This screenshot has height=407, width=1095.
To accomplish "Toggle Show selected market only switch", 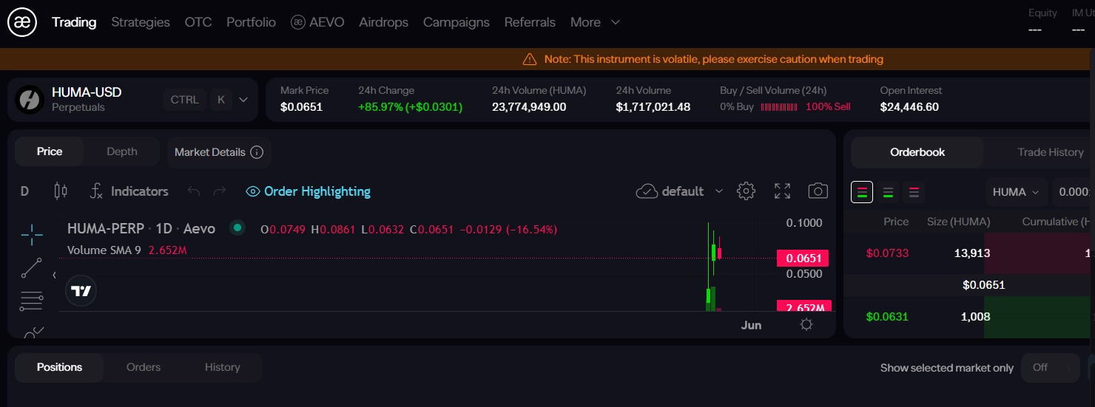I will pyautogui.click(x=1051, y=367).
